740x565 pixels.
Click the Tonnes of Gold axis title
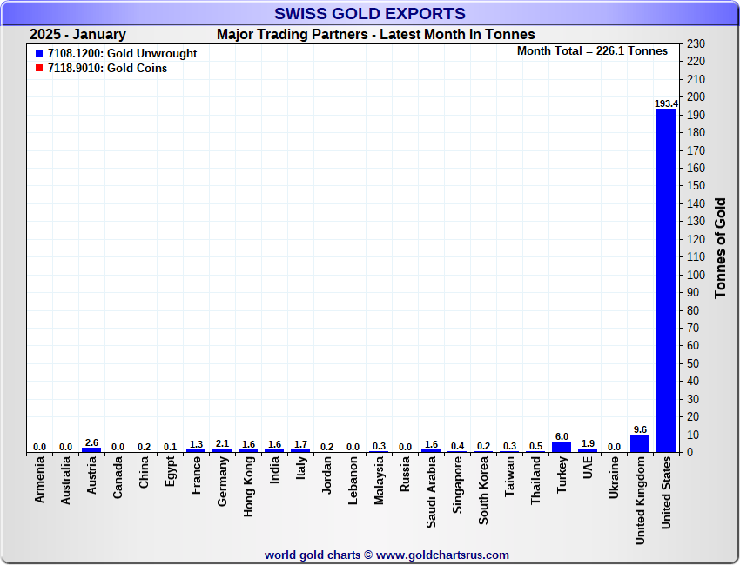720,248
